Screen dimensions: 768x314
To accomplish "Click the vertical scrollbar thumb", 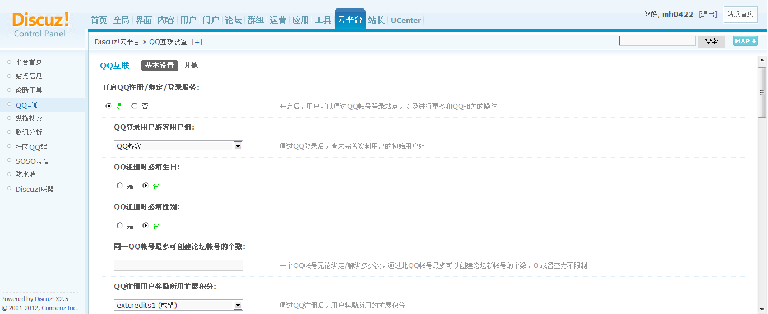I will (762, 93).
